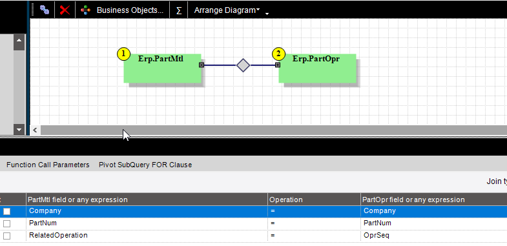Click yellow number 1 badge on PartMtl
Image resolution: width=507 pixels, height=246 pixels.
coord(124,54)
